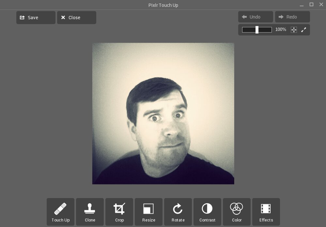Open the Color adjustment tool

click(x=237, y=212)
